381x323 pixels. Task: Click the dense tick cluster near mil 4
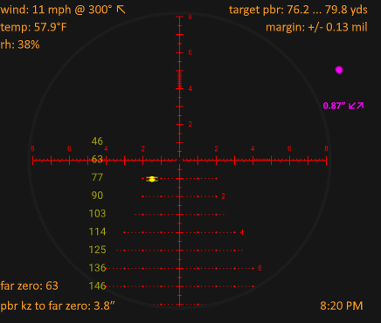[179, 79]
